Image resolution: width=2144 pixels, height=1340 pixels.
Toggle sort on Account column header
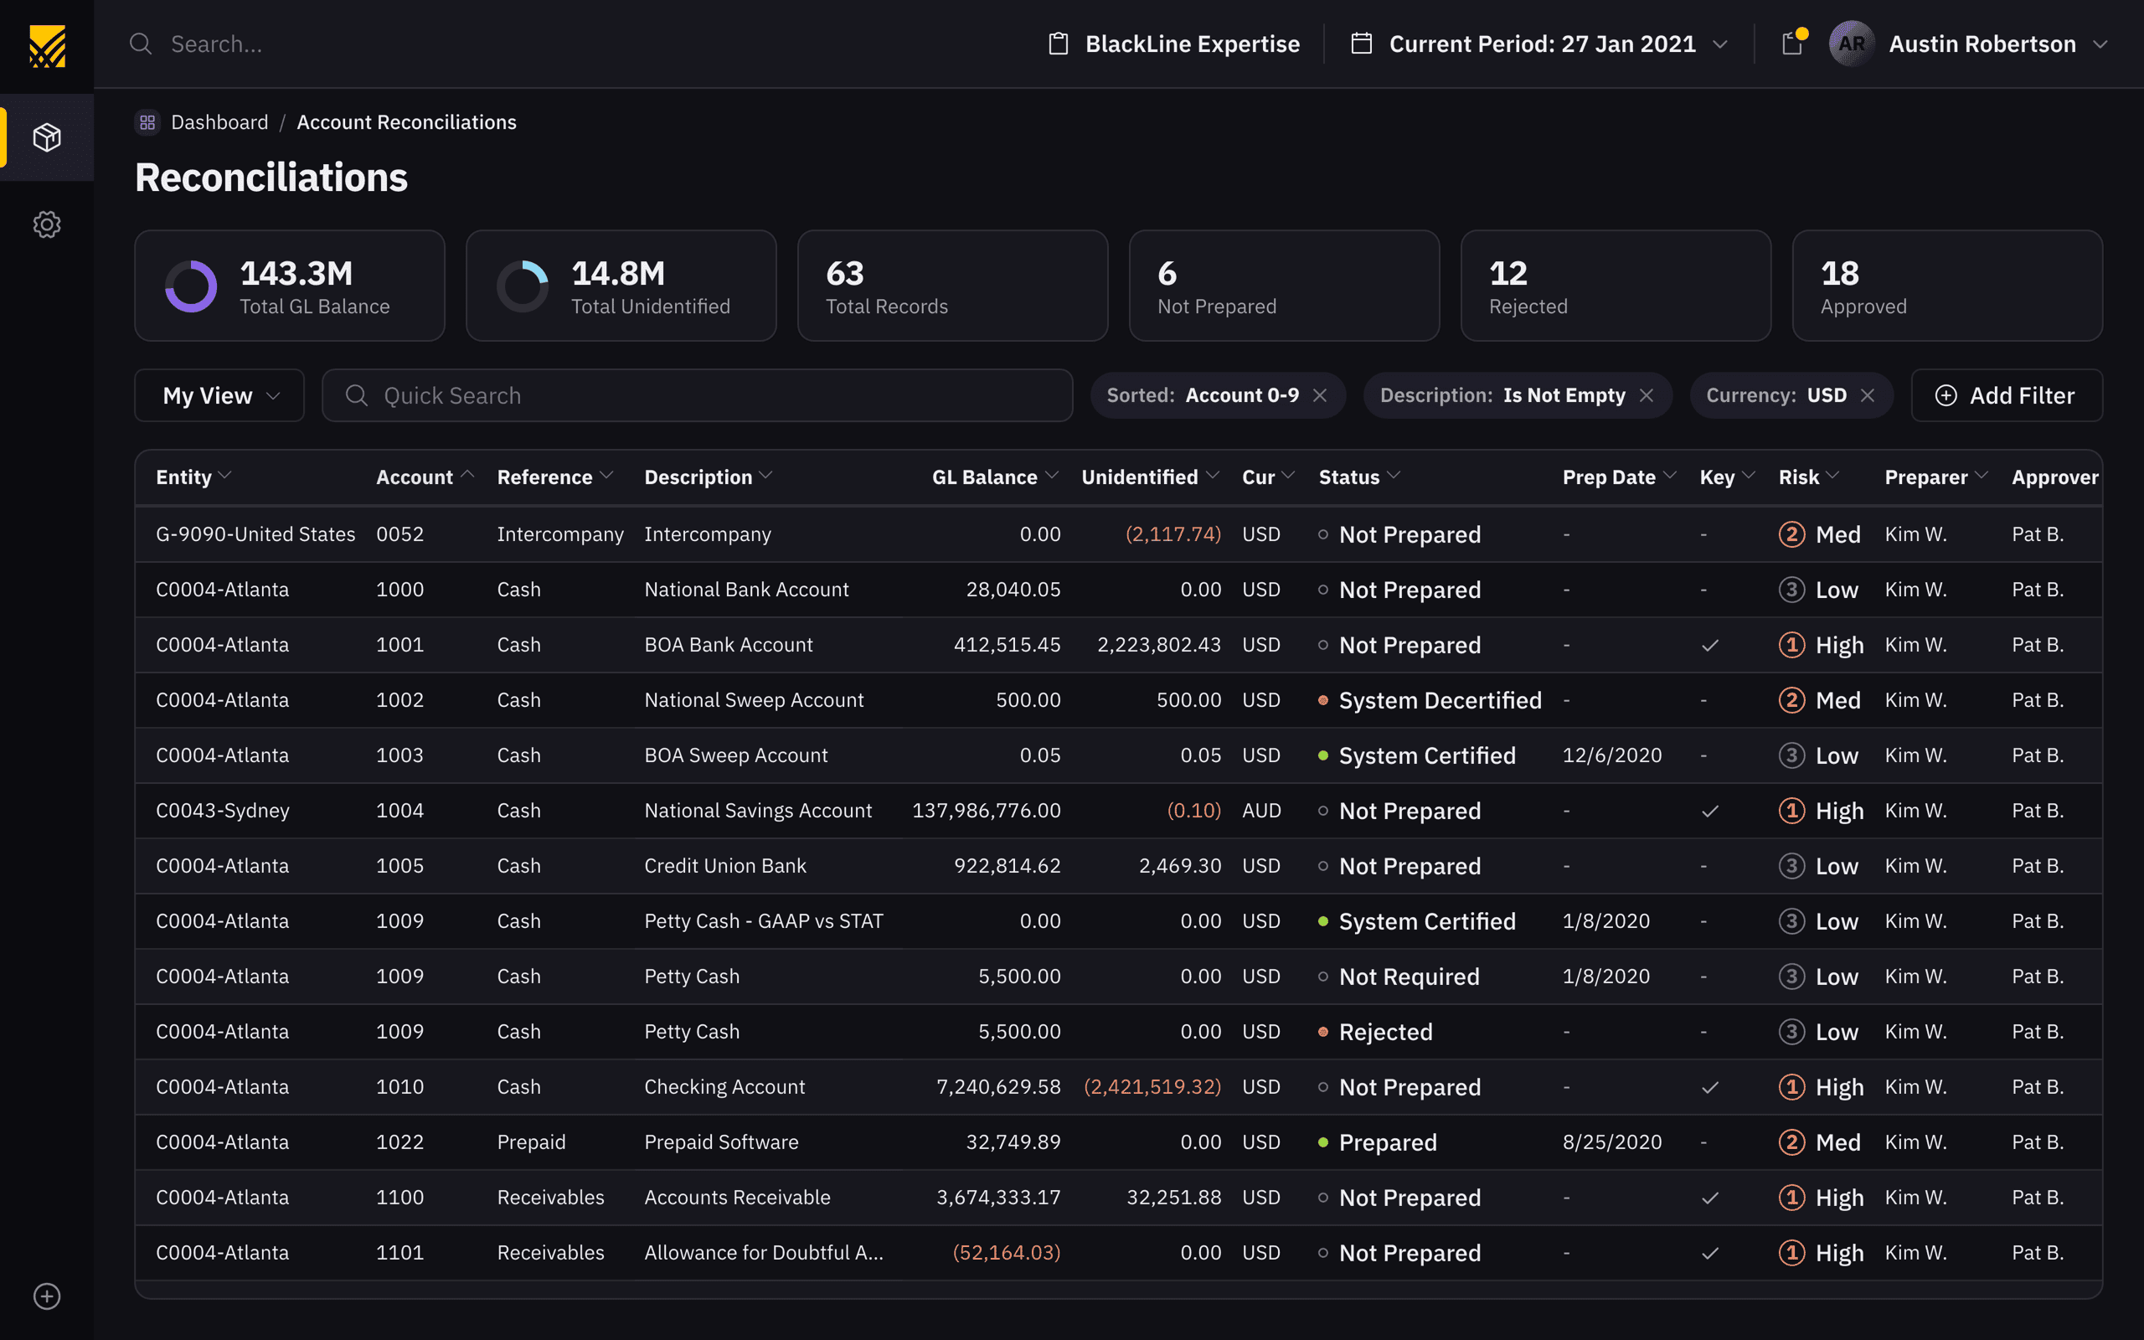(425, 477)
